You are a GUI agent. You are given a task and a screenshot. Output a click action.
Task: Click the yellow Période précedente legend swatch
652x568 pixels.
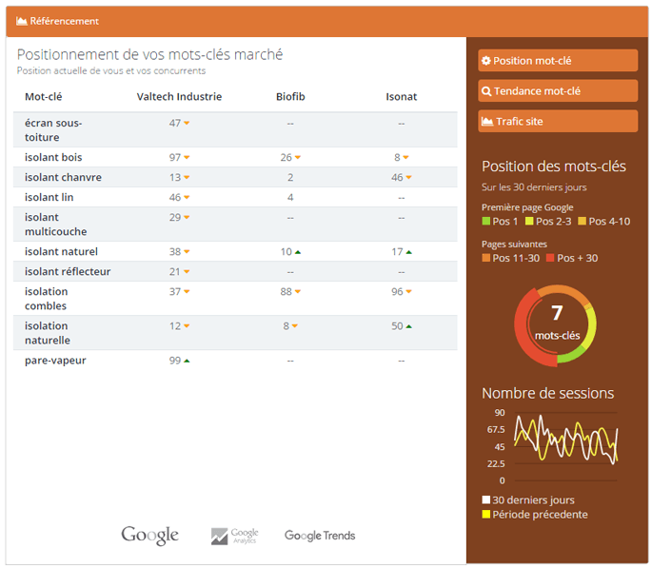pyautogui.click(x=485, y=515)
